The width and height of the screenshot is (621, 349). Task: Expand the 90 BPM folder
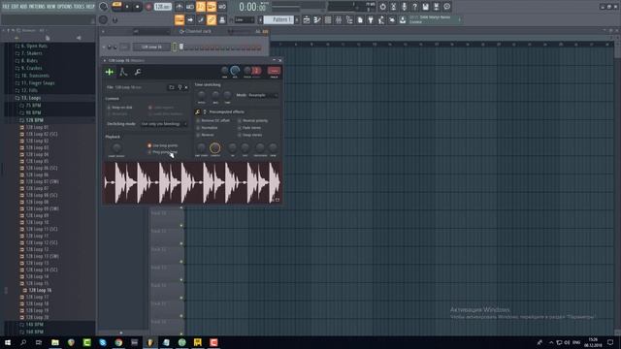33,112
